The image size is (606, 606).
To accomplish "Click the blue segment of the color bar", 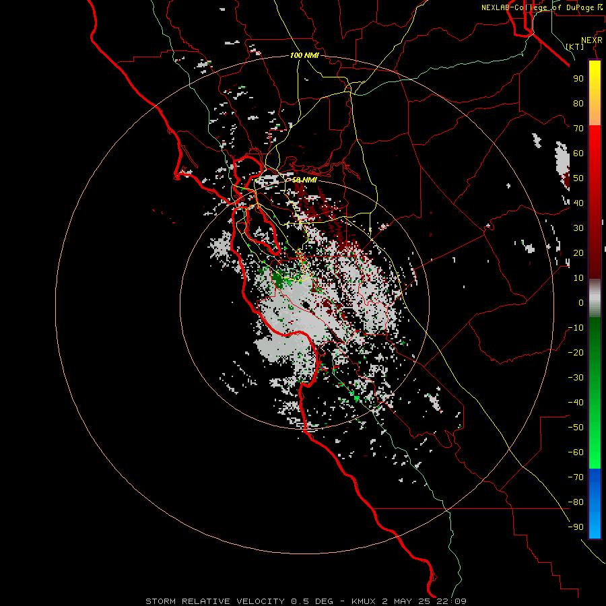I will (595, 504).
